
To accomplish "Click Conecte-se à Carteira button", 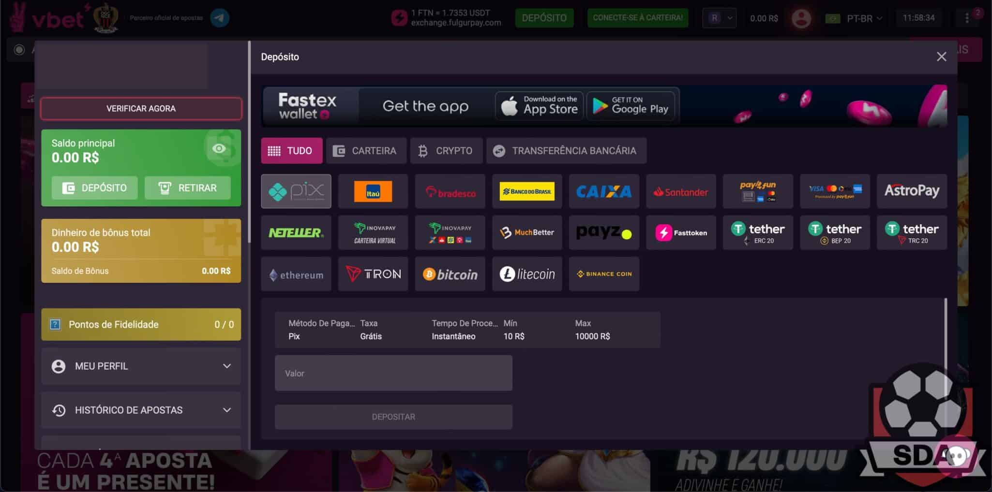I will [x=637, y=18].
